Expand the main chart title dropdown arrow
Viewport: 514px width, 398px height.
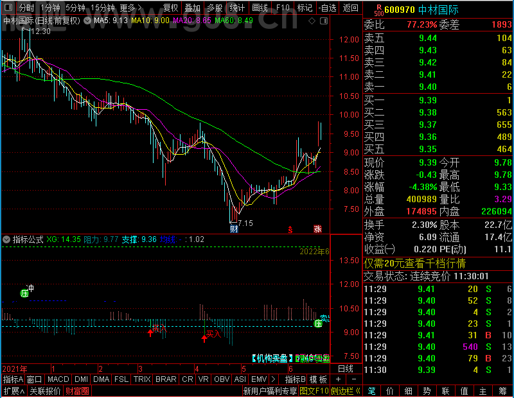[87, 21]
